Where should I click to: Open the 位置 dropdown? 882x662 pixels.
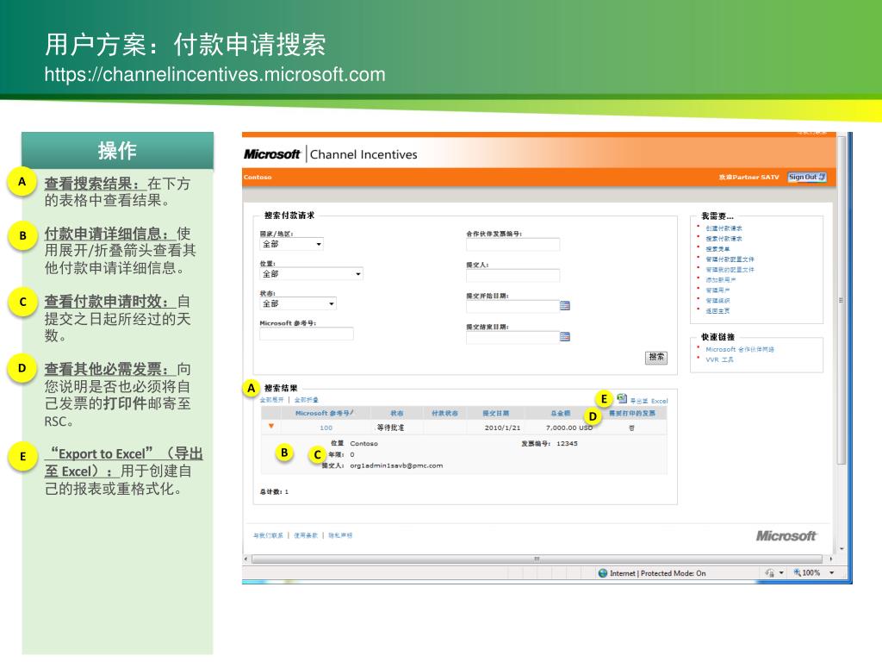311,274
